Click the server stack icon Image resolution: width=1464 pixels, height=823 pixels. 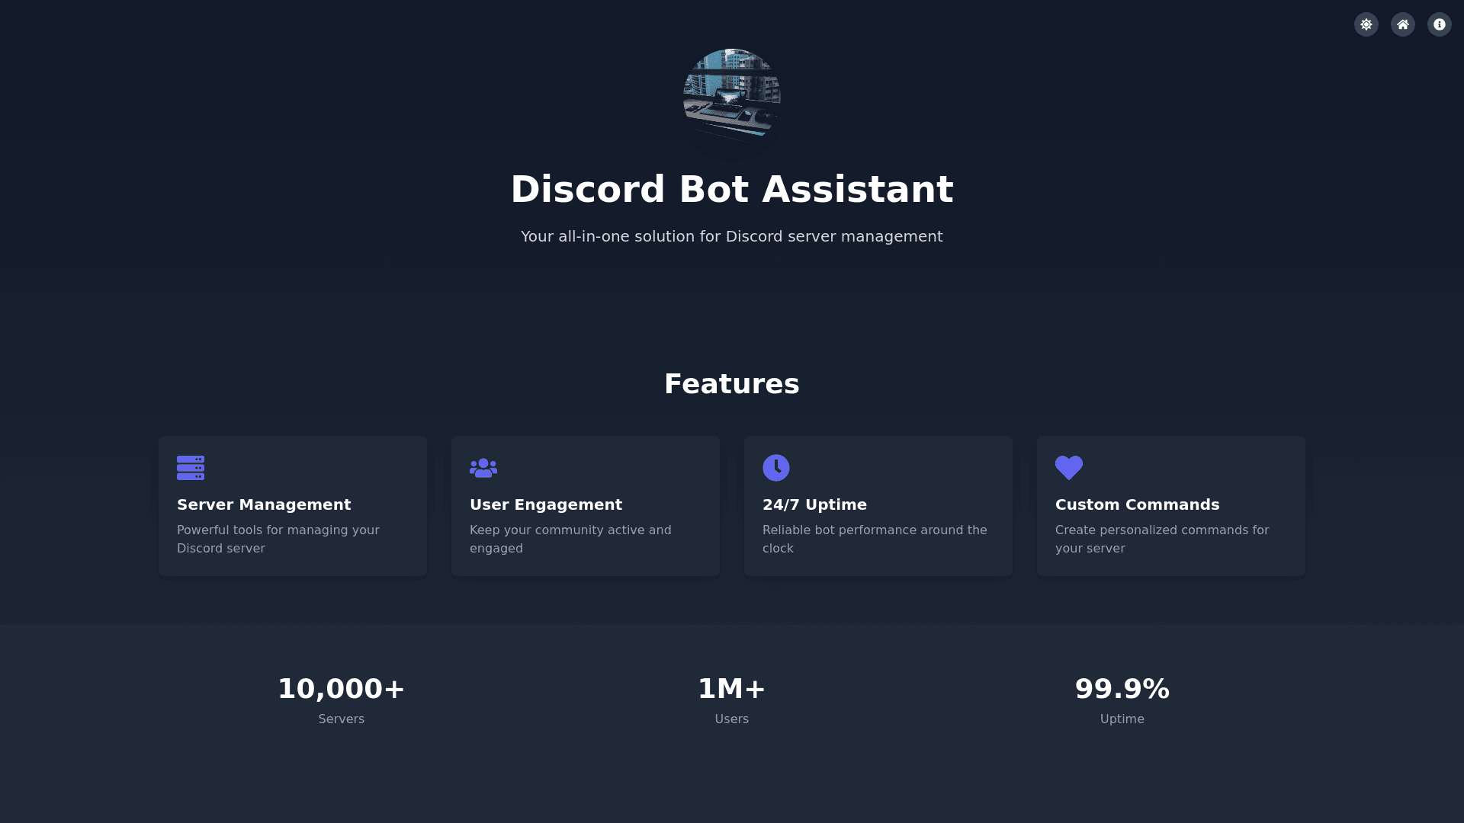click(x=190, y=468)
